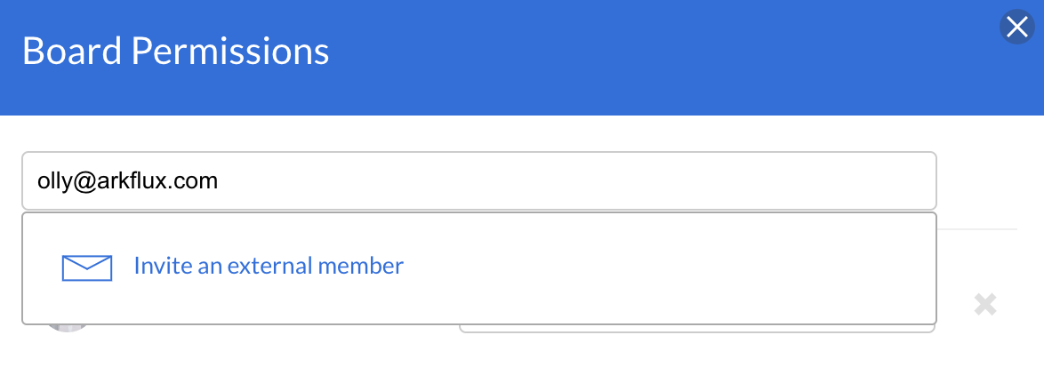Screen dimensions: 1044x375
Task: Click the white area below the suggestion box
Action: (267, 351)
